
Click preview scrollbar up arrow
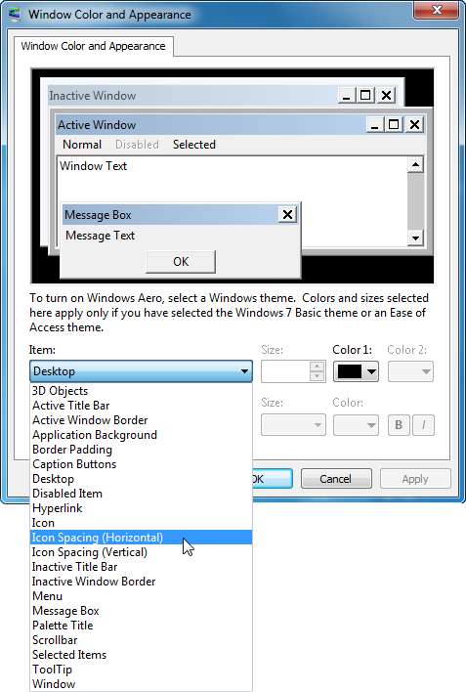pos(415,164)
